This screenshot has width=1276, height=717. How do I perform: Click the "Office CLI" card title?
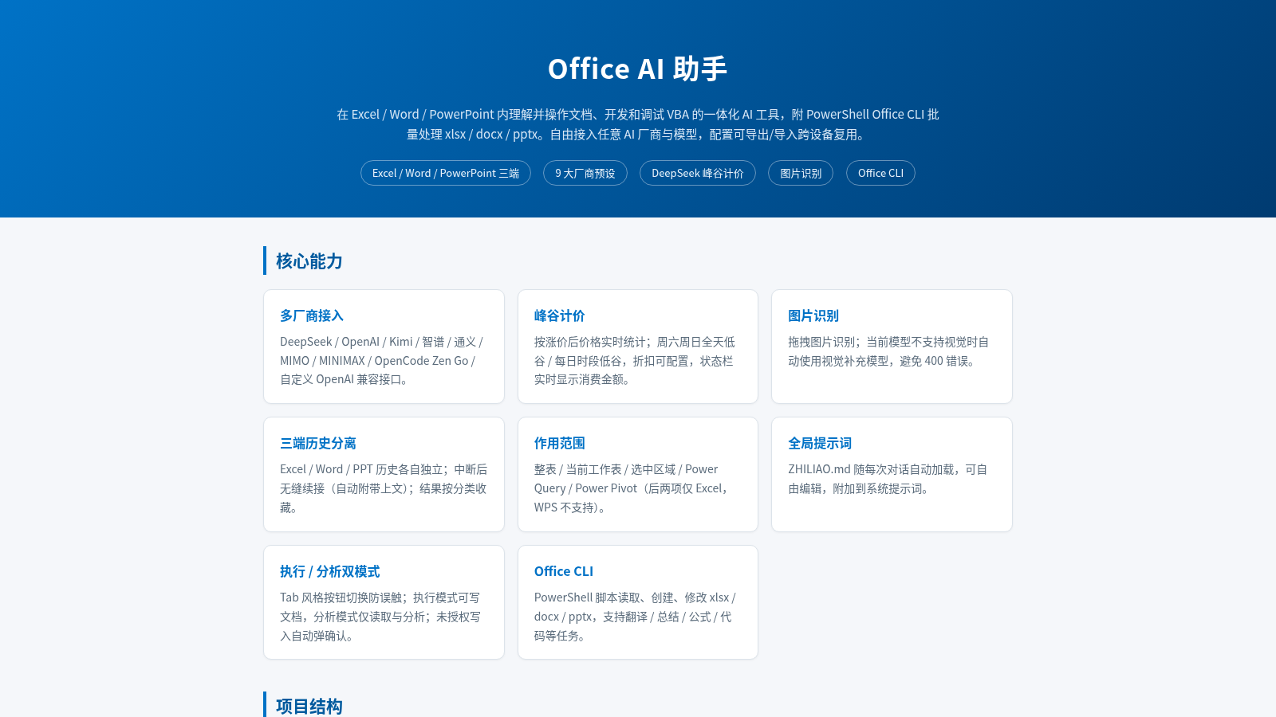564,571
